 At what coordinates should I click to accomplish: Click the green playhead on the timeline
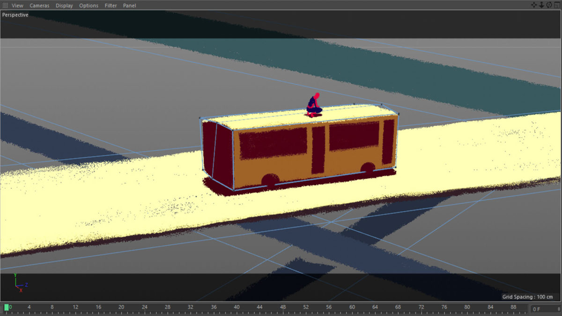click(7, 308)
